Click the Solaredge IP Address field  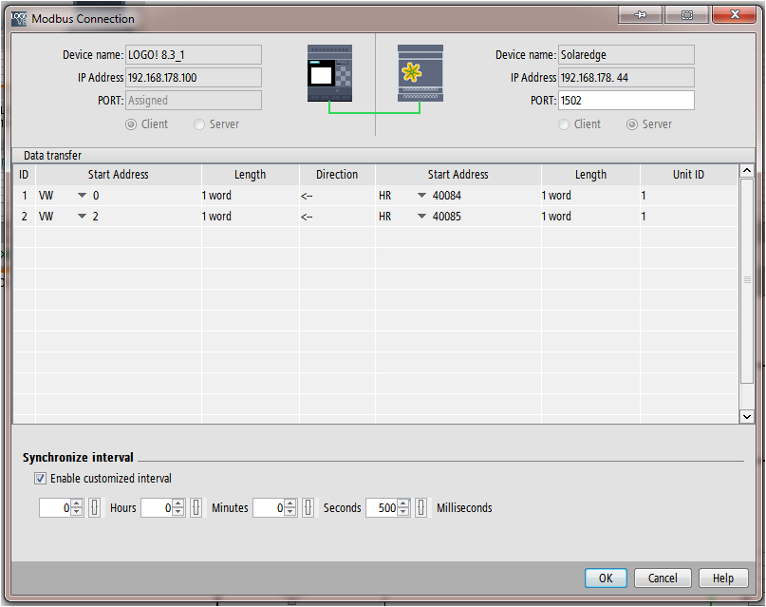click(x=626, y=77)
